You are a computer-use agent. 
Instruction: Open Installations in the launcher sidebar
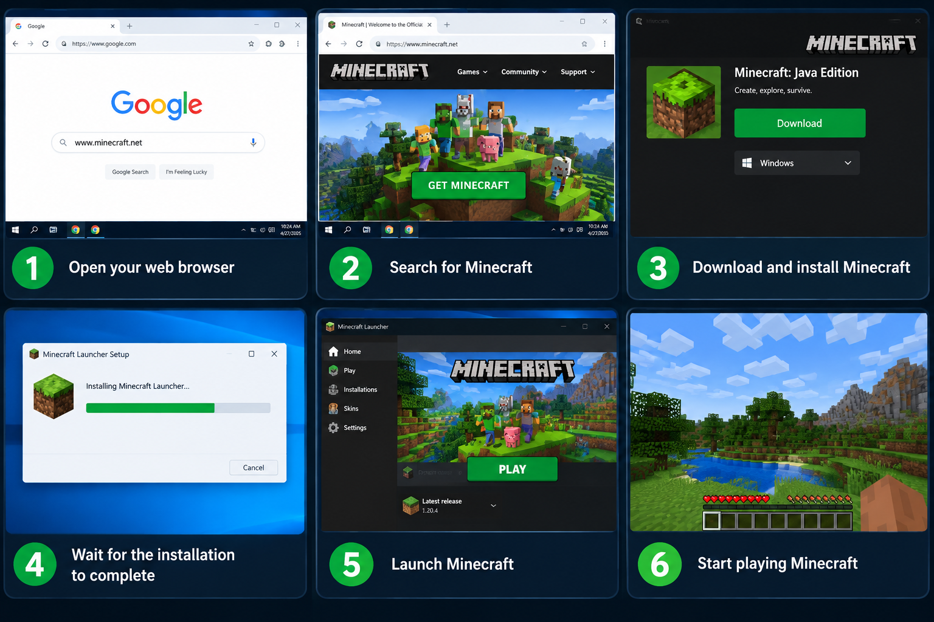pos(359,389)
